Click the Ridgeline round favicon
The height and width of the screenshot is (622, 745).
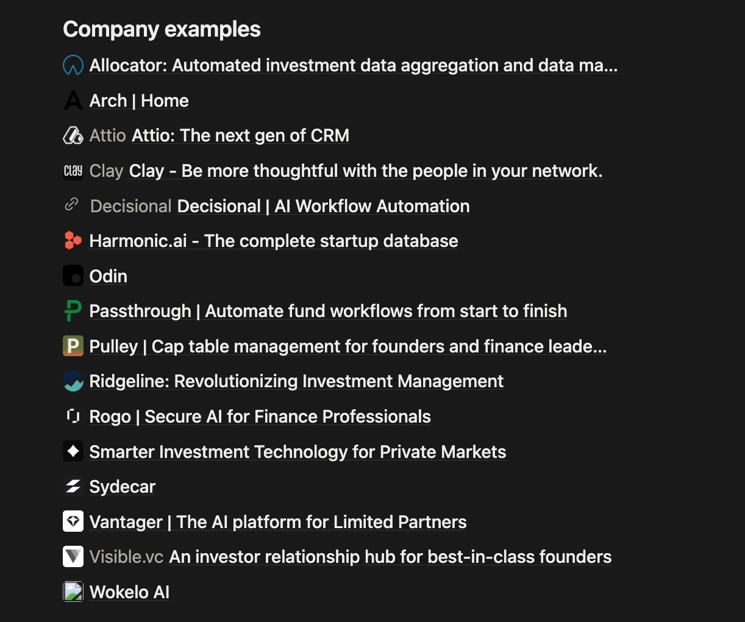pos(73,381)
